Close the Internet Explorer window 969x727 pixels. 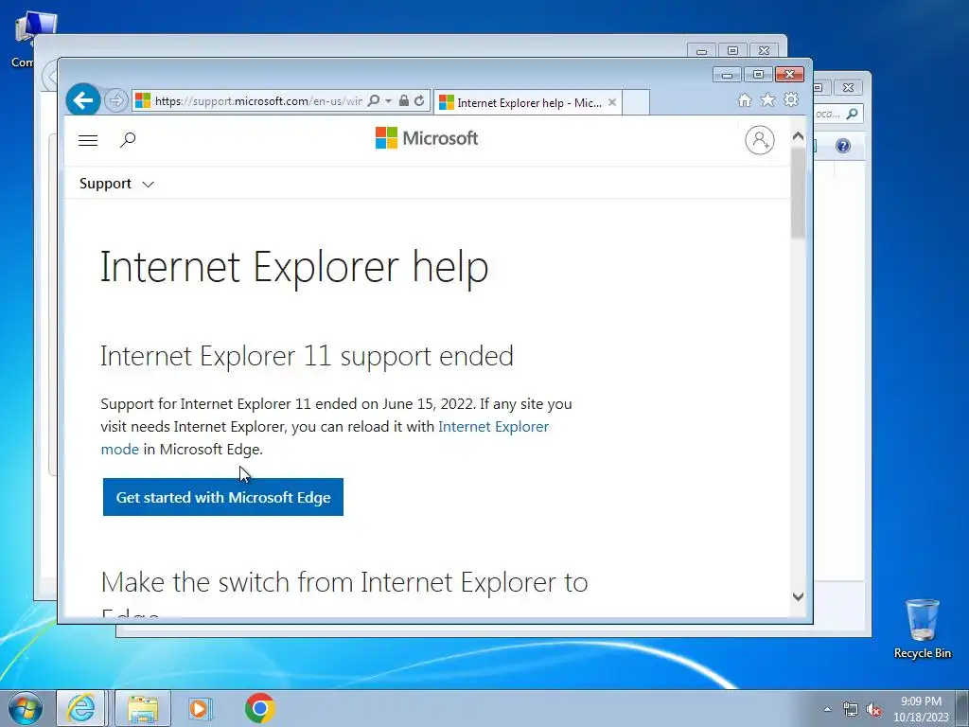click(789, 75)
